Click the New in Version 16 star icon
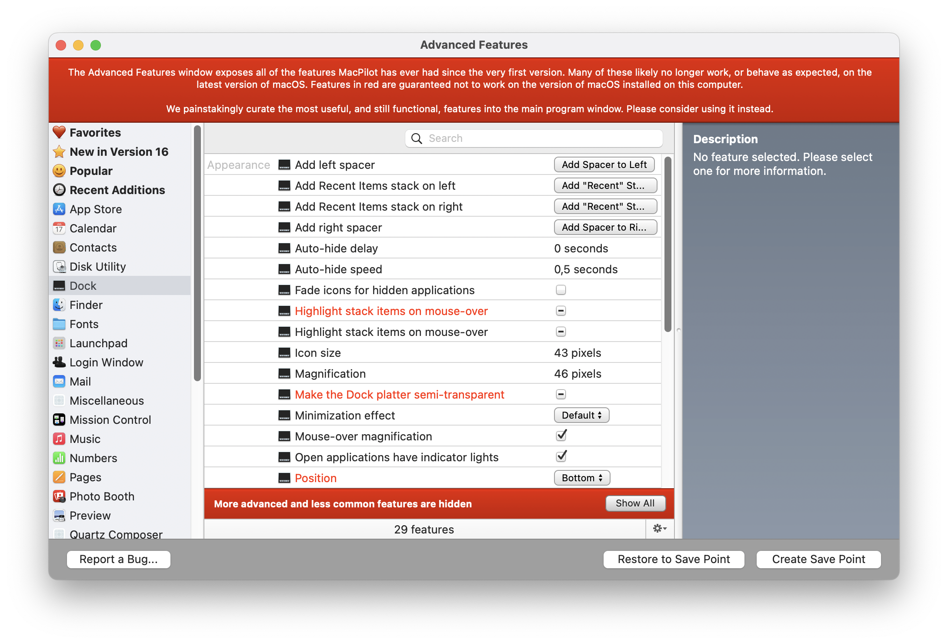This screenshot has width=948, height=644. pyautogui.click(x=59, y=151)
